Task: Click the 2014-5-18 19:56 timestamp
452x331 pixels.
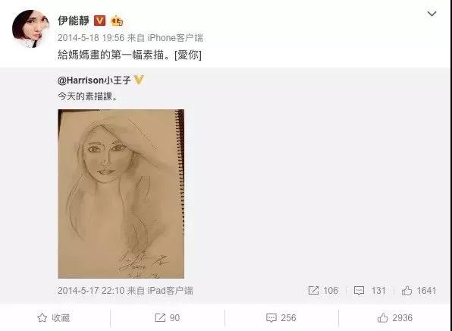Action: (91, 38)
